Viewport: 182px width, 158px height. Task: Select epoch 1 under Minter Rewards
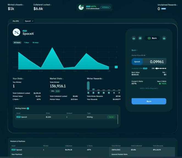tap(88, 93)
